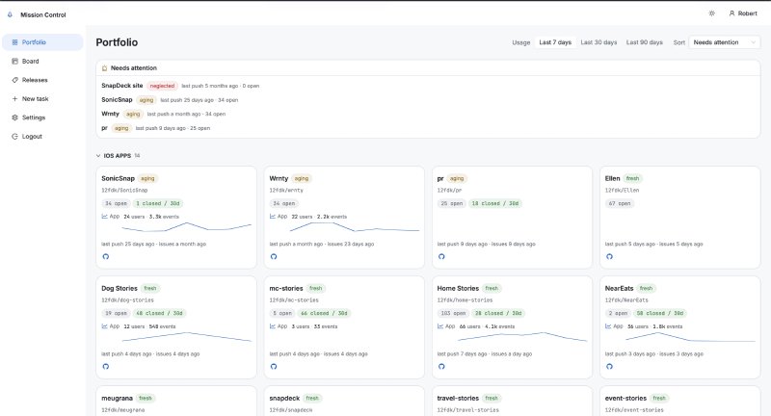Click '103 open' badge on Home Stories
This screenshot has width=771, height=416.
pos(453,313)
